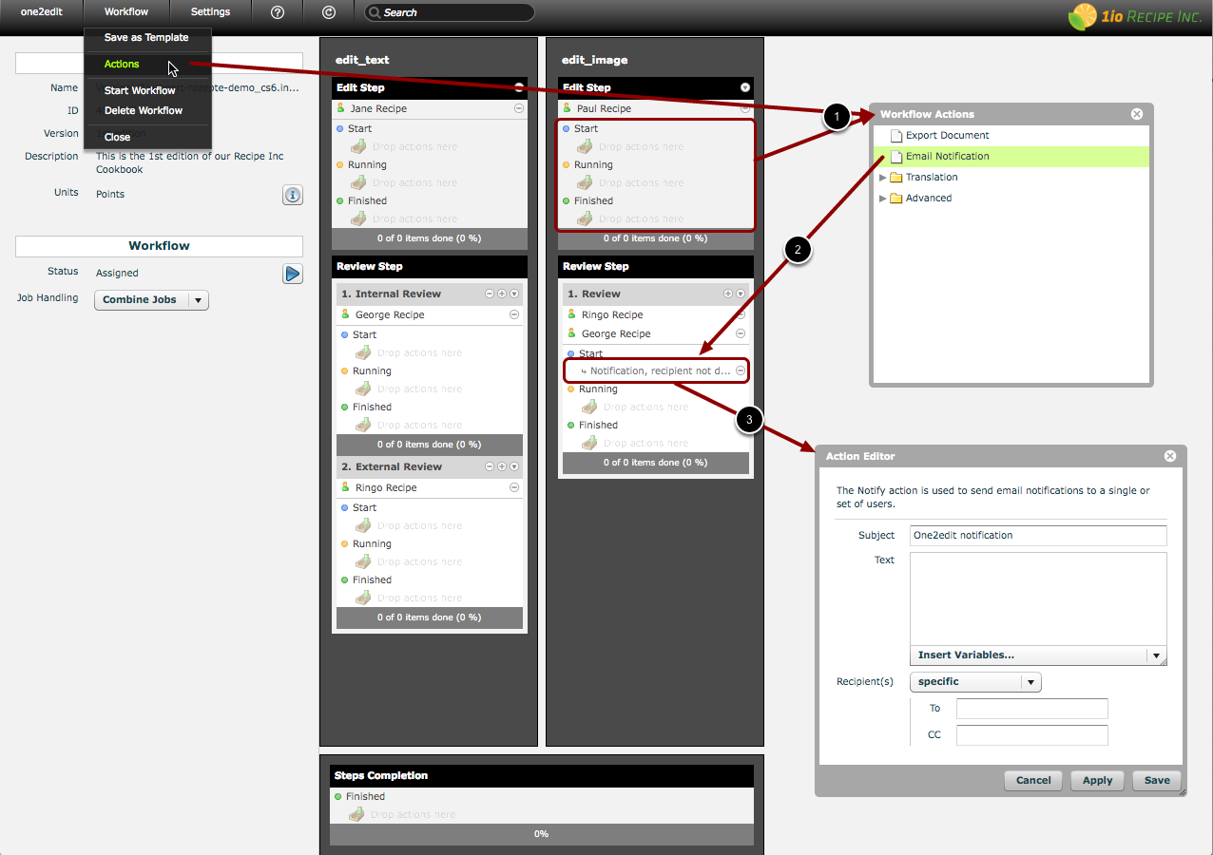
Task: Remove George Recipe from Internal Review
Action: [514, 314]
